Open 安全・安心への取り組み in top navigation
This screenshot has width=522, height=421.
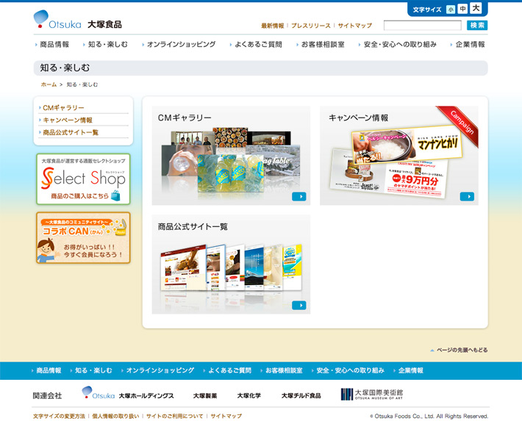coord(398,44)
